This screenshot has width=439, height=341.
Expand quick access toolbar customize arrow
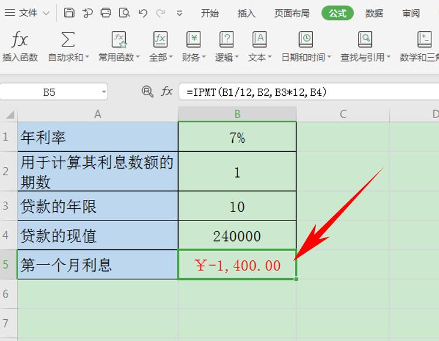point(179,13)
